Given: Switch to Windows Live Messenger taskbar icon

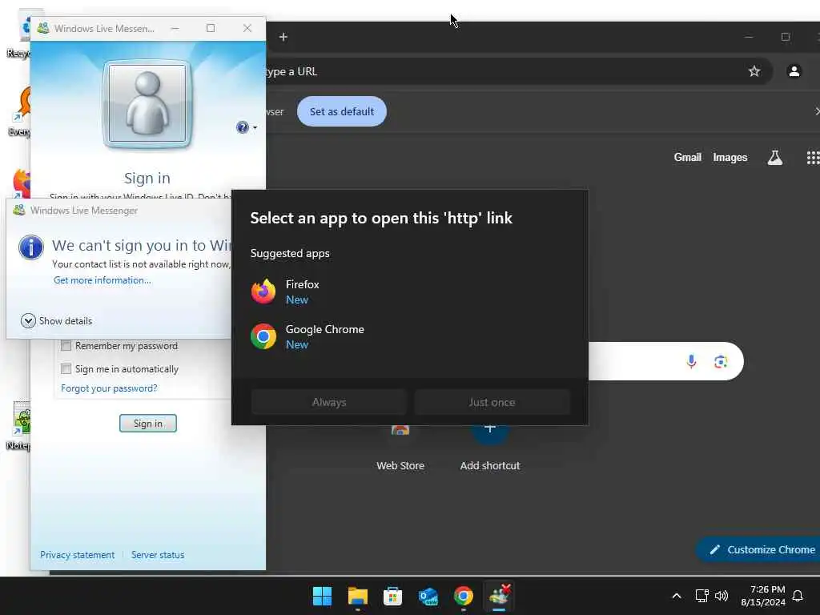Looking at the screenshot, I should [x=499, y=596].
